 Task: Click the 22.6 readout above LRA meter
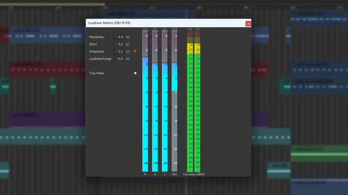click(x=174, y=29)
